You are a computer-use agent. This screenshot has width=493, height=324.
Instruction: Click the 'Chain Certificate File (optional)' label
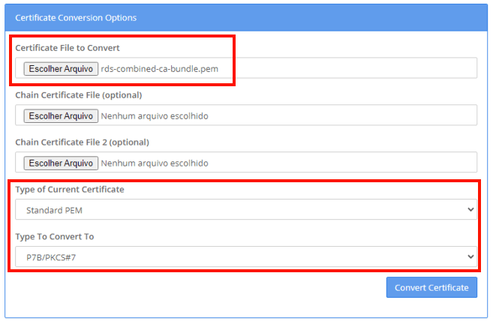click(x=78, y=95)
